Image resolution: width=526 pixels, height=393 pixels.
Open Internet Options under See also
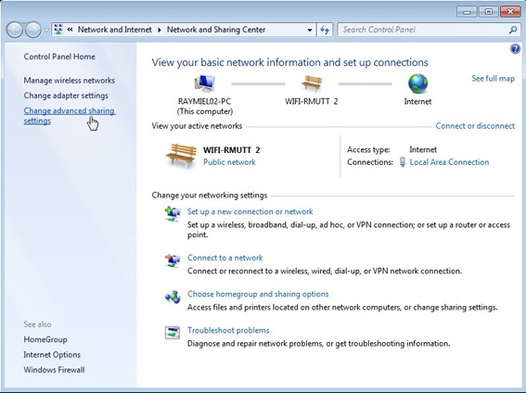coord(52,354)
